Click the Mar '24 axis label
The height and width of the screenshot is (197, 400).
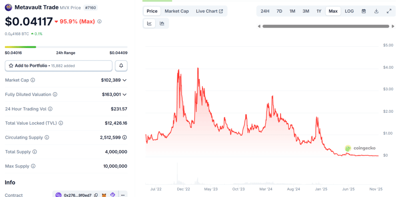(x=266, y=189)
